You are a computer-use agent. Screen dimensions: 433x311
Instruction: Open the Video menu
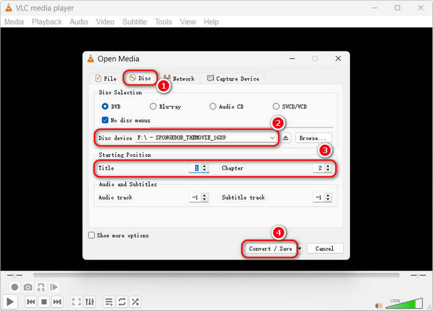[105, 22]
